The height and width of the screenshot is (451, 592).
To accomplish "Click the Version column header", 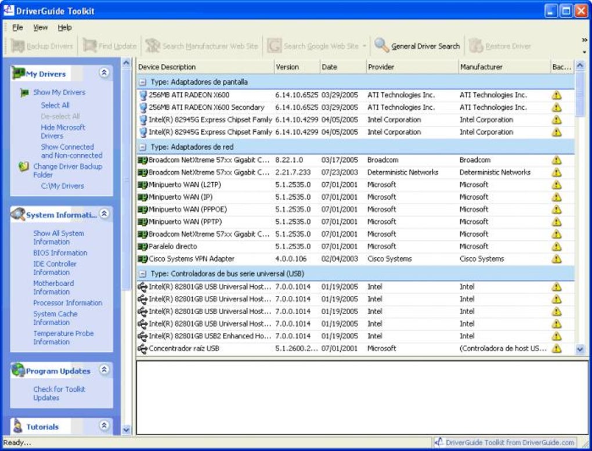I will tap(296, 67).
